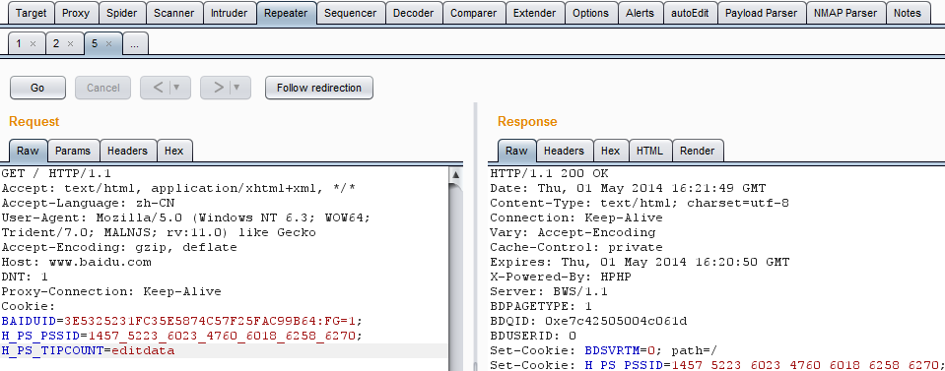Close Repeater tab number 2
Viewport: 945px width, 371px height.
click(x=71, y=44)
